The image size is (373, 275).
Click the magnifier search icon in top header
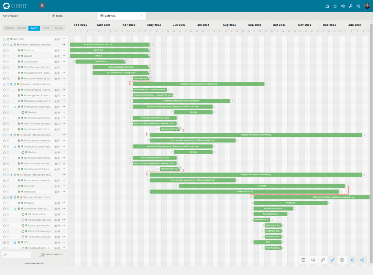[350, 6]
